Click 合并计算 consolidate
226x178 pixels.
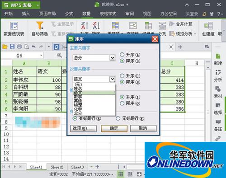pos(181,24)
